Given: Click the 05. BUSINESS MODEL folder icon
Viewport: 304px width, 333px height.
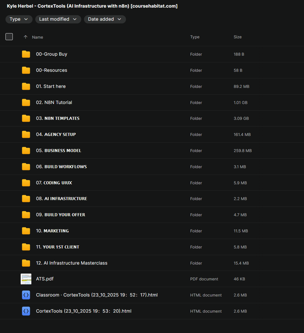Looking at the screenshot, I should point(26,151).
